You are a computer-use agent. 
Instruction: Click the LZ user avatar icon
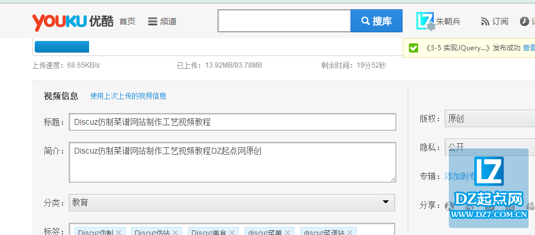click(425, 21)
